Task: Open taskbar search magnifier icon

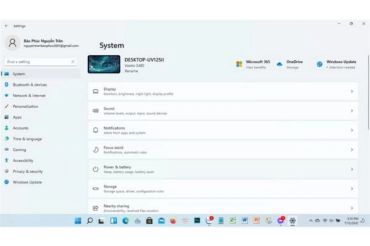Action: point(90,220)
